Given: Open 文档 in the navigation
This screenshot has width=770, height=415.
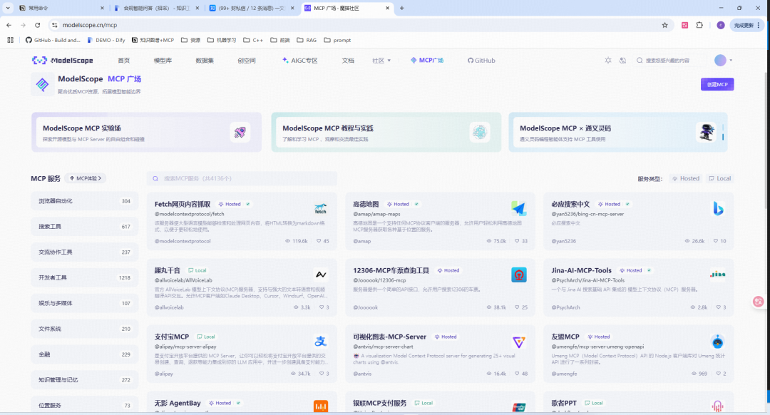Looking at the screenshot, I should coord(348,61).
